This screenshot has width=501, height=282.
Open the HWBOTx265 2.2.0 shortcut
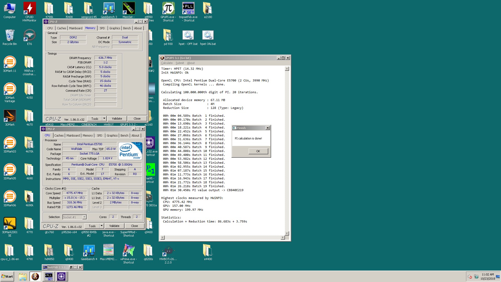(x=168, y=254)
